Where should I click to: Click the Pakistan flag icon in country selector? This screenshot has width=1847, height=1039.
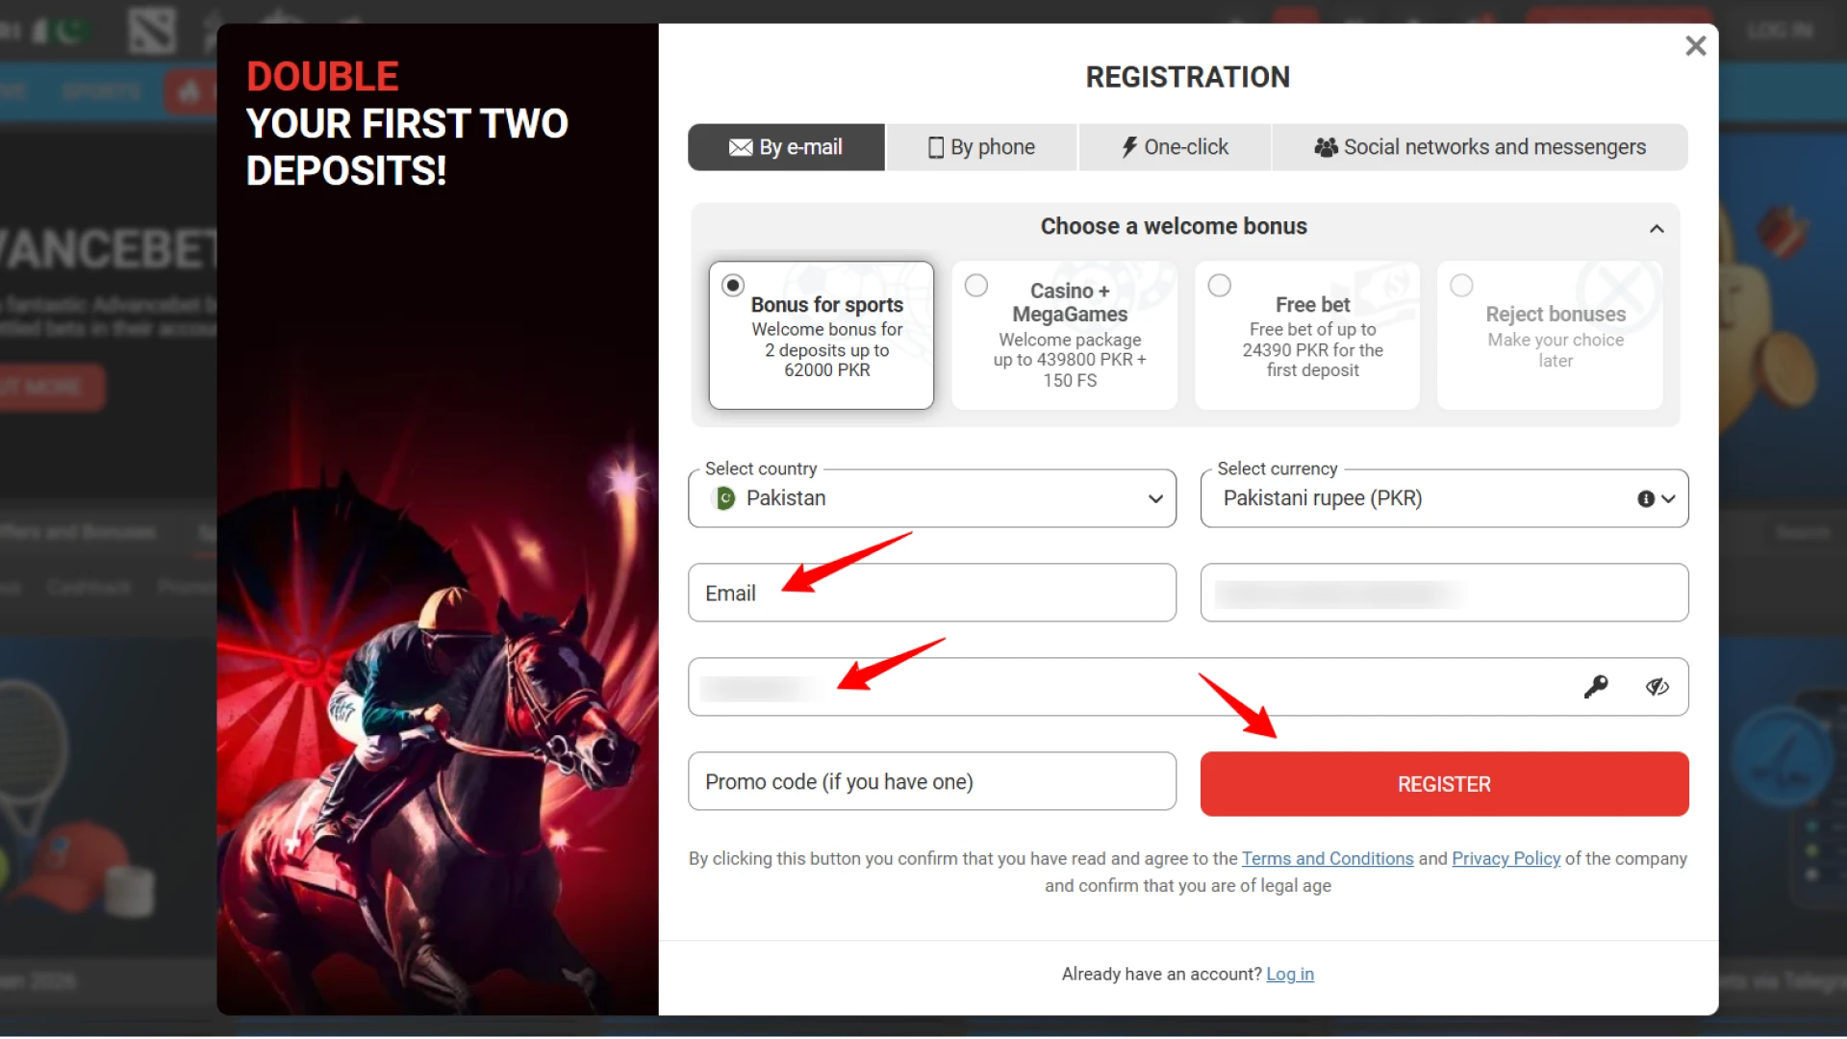(722, 498)
